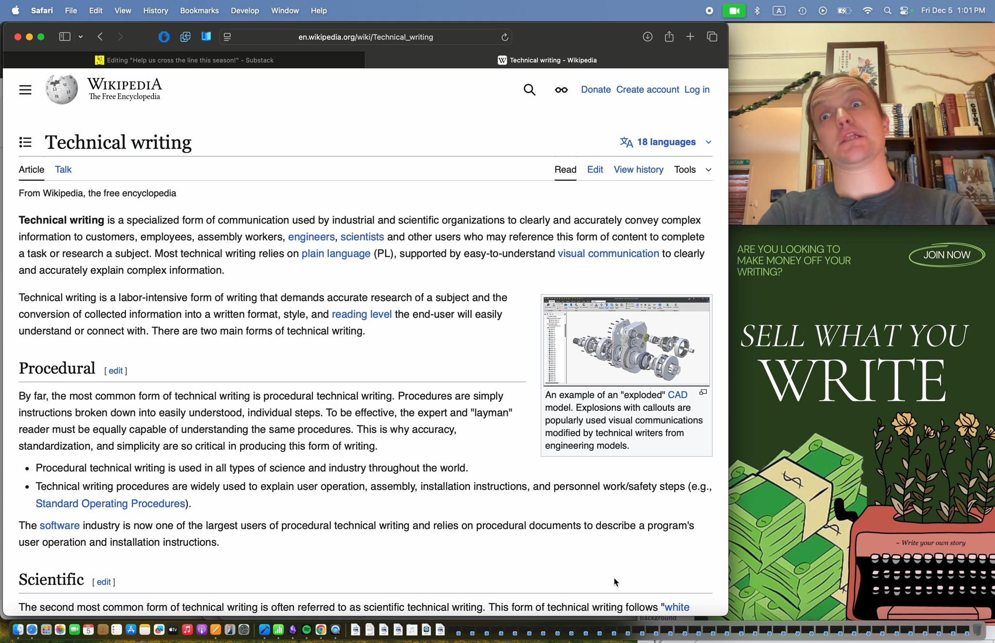Switch to the Talk tab
The width and height of the screenshot is (995, 643).
(x=63, y=169)
